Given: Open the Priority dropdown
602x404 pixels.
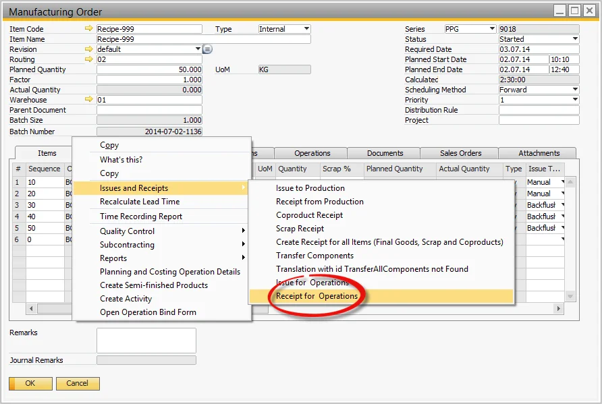Looking at the screenshot, I should [x=574, y=100].
